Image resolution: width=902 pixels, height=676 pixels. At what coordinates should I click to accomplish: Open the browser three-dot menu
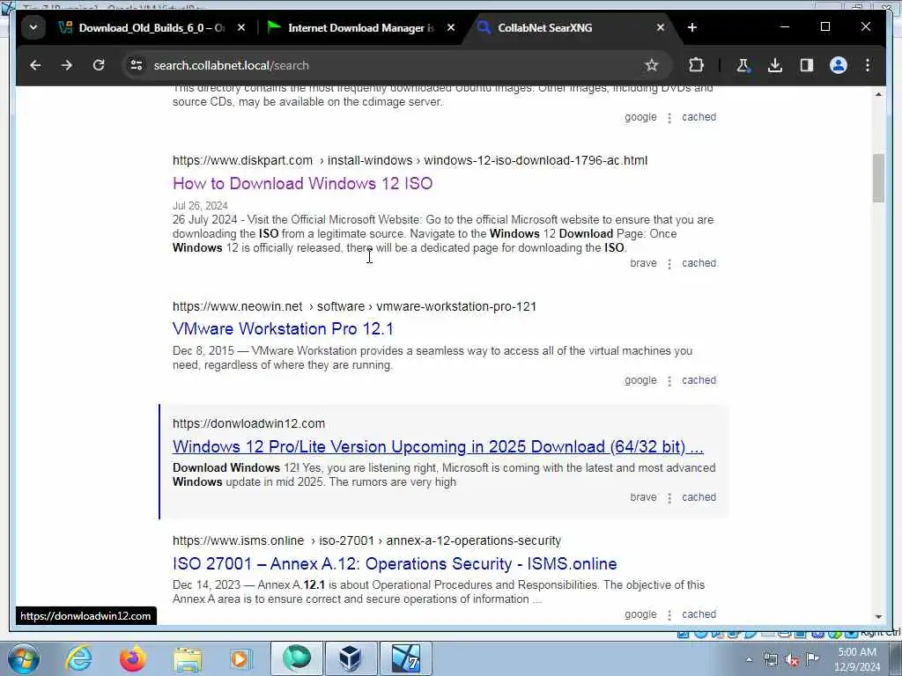click(x=868, y=65)
